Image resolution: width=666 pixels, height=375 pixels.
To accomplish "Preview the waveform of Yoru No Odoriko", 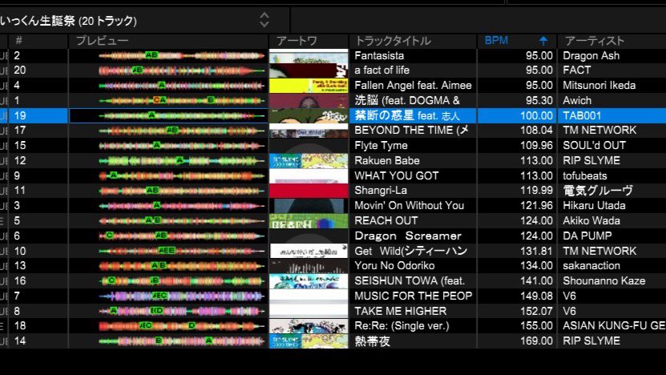I will tap(182, 266).
